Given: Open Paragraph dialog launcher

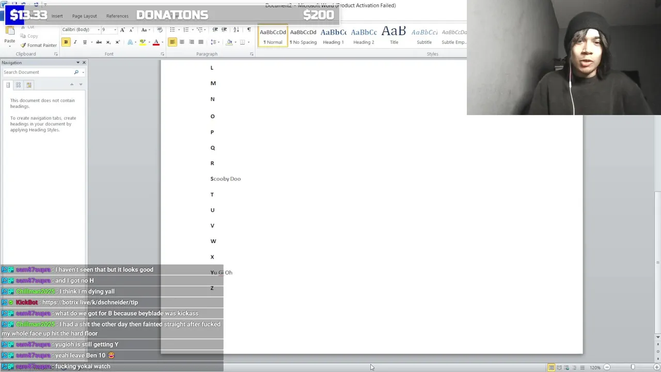Looking at the screenshot, I should click(251, 54).
